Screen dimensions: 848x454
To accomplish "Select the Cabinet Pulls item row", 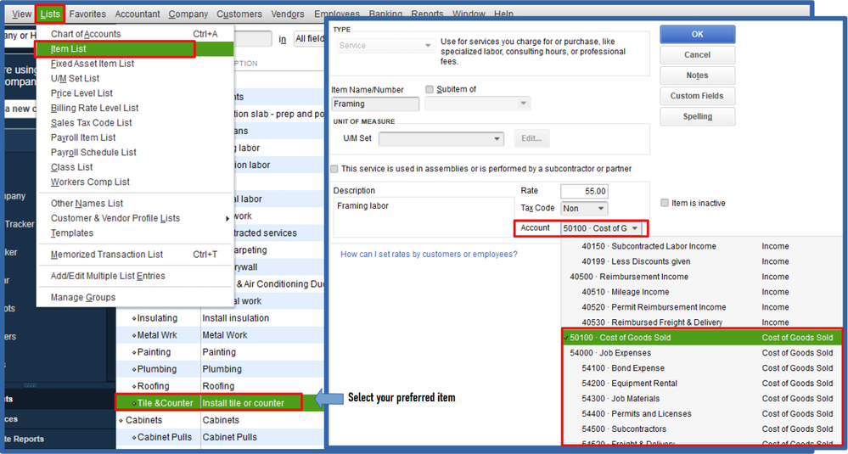I will tap(220, 437).
